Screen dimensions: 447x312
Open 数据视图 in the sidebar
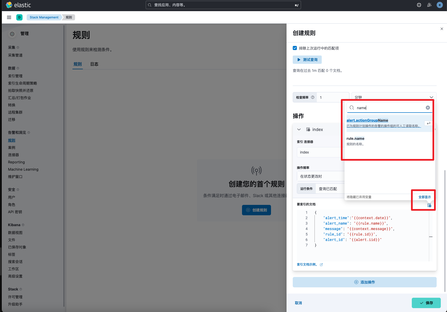pos(15,233)
